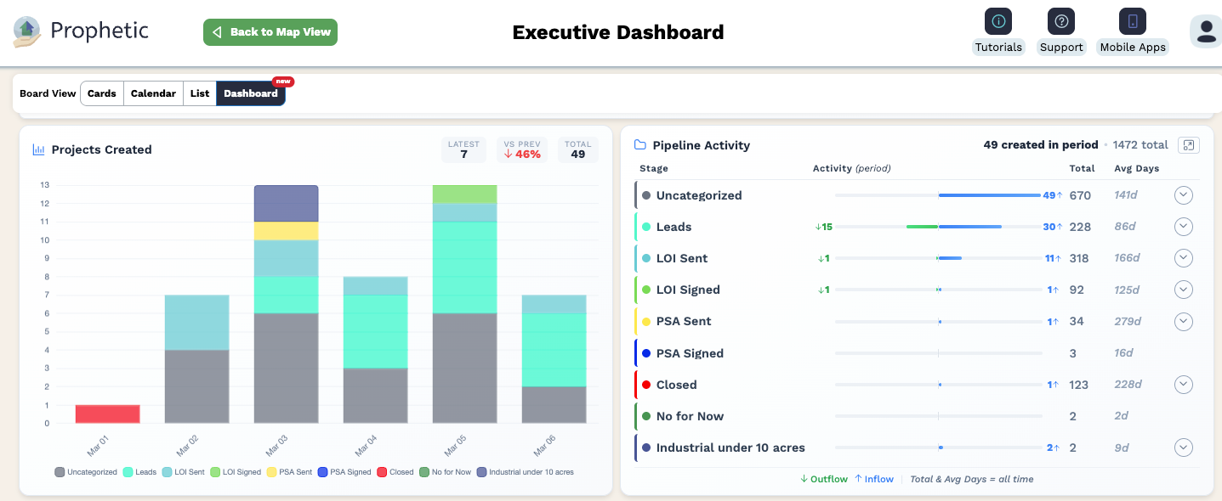The width and height of the screenshot is (1222, 501).
Task: Click the Avg Days column header
Action: tap(1137, 168)
